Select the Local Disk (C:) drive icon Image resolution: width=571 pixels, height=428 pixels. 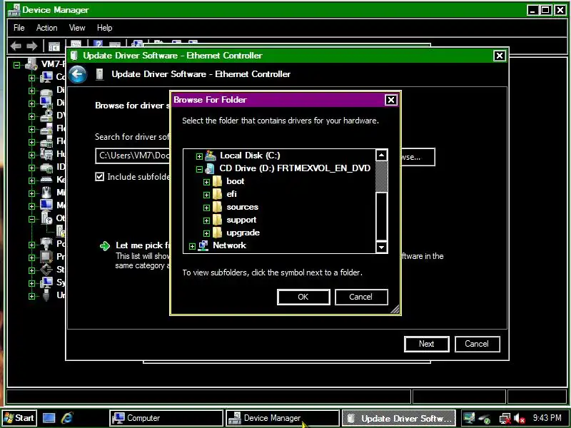click(211, 156)
